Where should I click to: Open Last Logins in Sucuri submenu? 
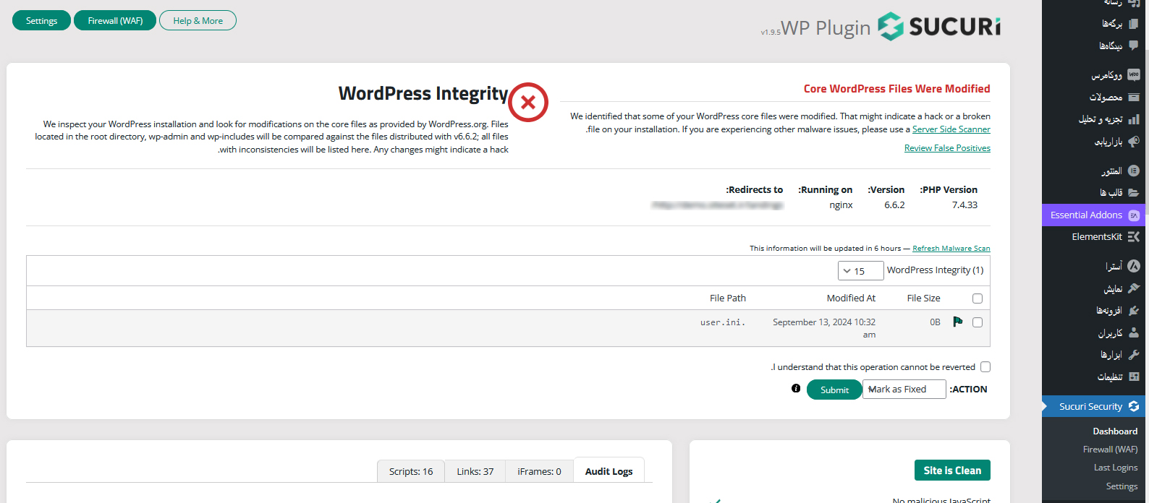point(1116,468)
